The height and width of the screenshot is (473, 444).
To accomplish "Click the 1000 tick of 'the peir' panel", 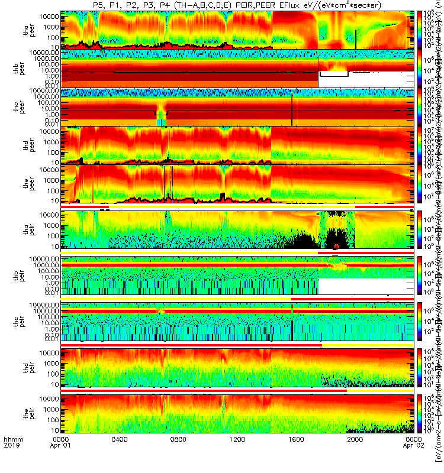I will pyautogui.click(x=51, y=409).
